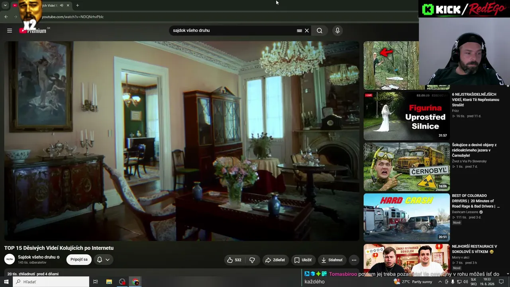The width and height of the screenshot is (510, 287).
Task: Open the on-screen keyboard in search box
Action: (299, 31)
